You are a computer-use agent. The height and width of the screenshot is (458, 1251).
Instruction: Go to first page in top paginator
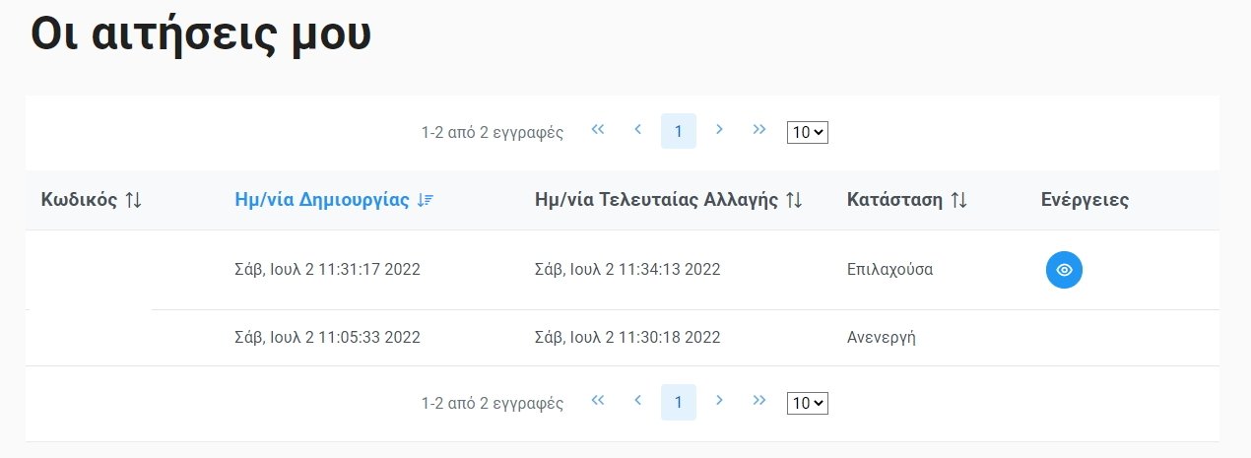click(597, 130)
